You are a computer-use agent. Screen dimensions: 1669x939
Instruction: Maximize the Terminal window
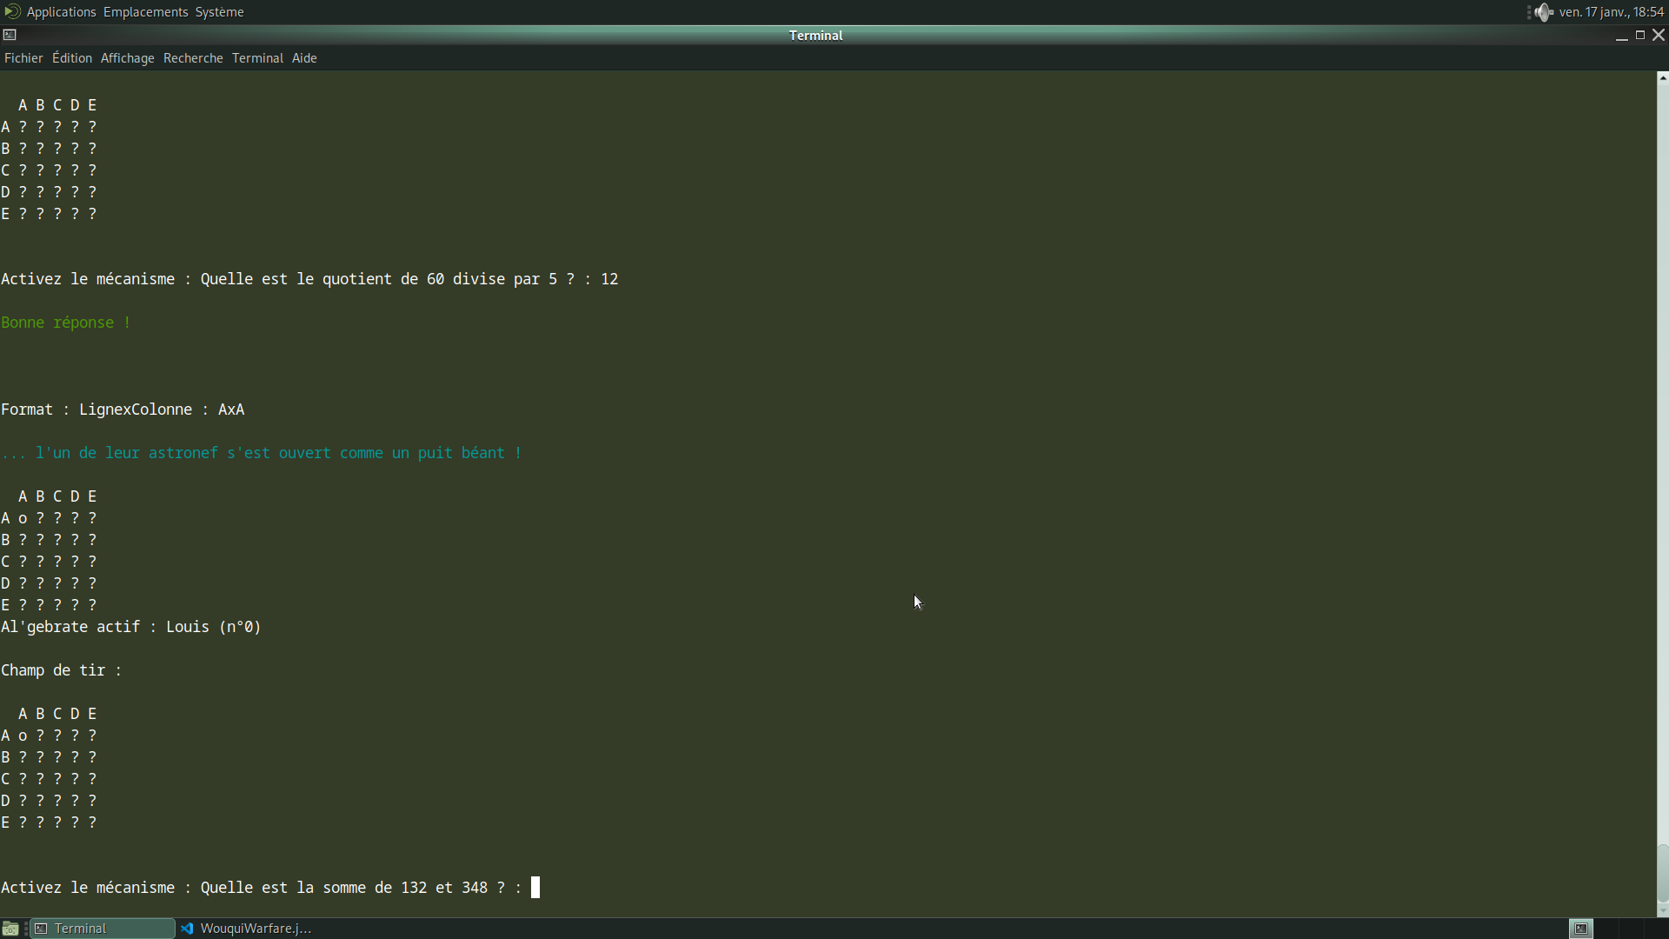(x=1640, y=35)
